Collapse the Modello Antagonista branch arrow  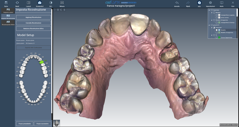[x=212, y=20]
